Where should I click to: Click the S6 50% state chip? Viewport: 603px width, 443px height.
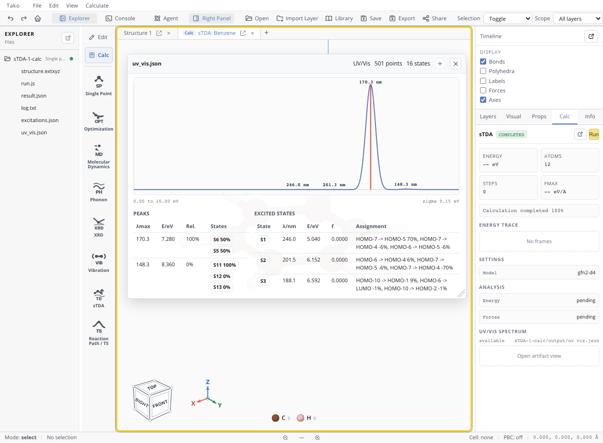click(x=221, y=240)
